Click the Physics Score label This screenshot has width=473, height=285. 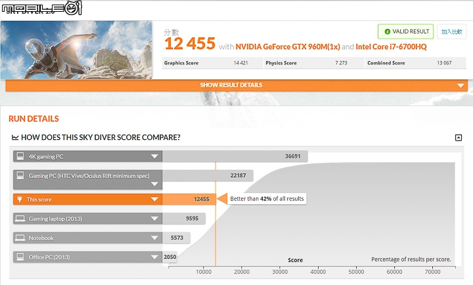click(x=281, y=63)
